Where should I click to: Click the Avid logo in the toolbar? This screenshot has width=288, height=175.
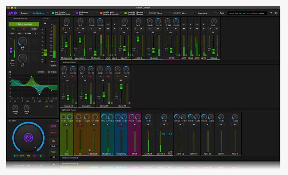pyautogui.click(x=13, y=13)
